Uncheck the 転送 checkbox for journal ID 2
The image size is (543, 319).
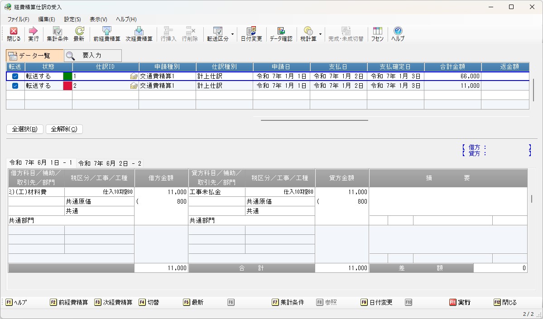coord(15,86)
